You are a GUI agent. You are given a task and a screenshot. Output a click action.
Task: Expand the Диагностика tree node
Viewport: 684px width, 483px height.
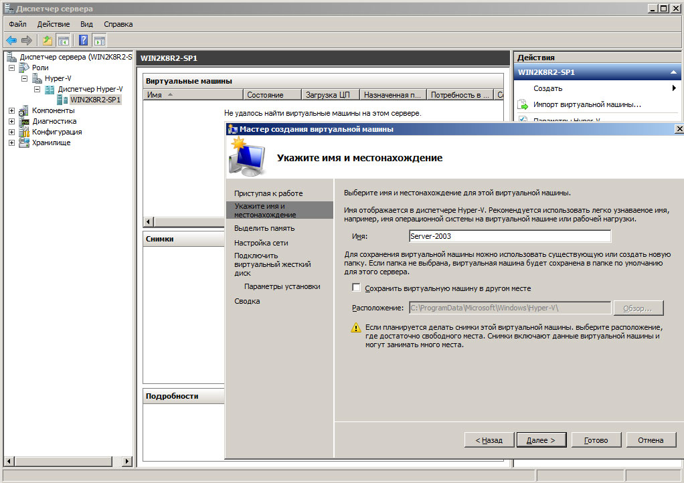click(x=12, y=121)
